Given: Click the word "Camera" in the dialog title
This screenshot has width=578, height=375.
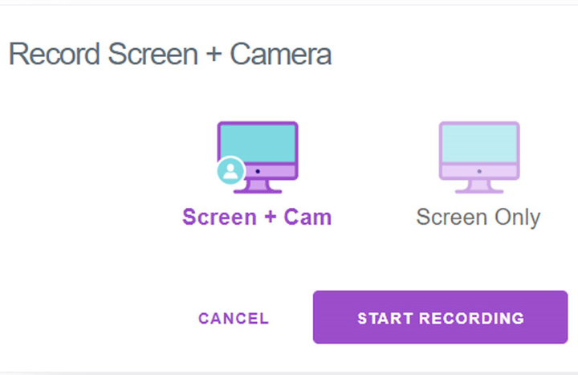Looking at the screenshot, I should pos(280,55).
